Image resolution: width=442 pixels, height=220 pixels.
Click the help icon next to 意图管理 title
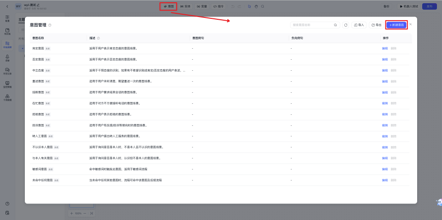pos(50,25)
